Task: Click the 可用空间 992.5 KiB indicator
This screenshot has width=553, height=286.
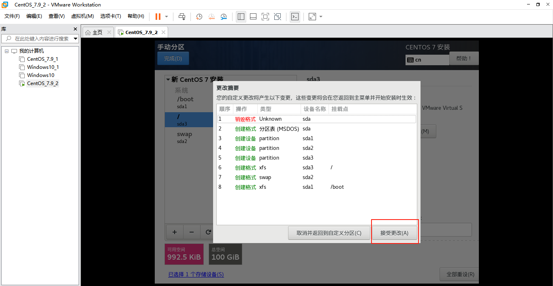Action: (x=184, y=254)
